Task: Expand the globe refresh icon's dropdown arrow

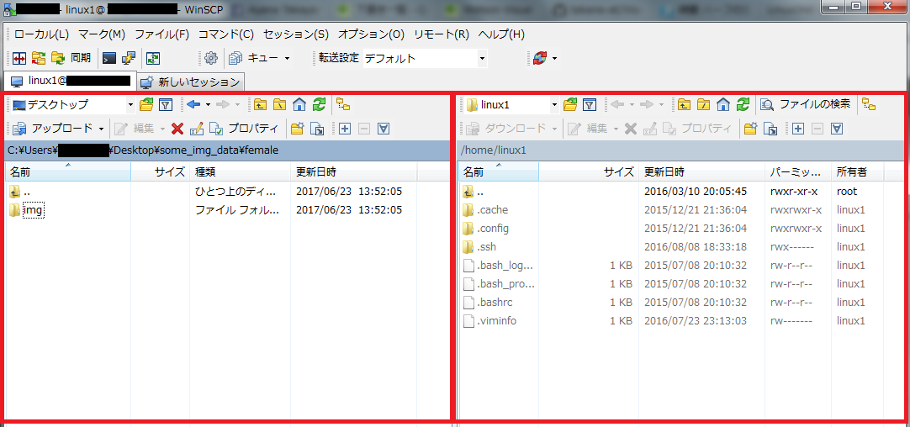Action: (x=554, y=59)
